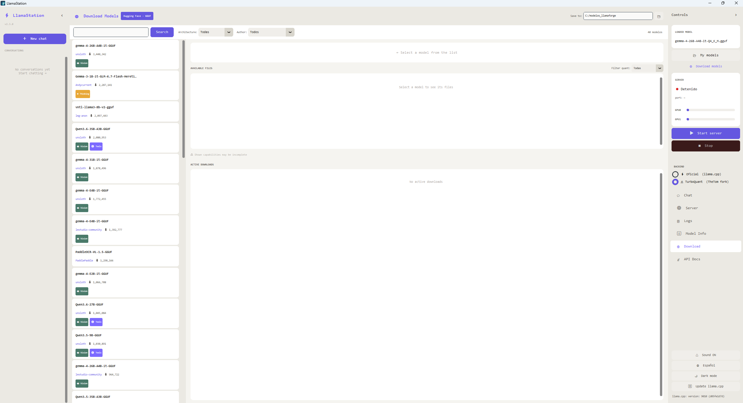Click the GPU1 usage bar
Viewport: 743px width, 403px height.
coord(711,119)
